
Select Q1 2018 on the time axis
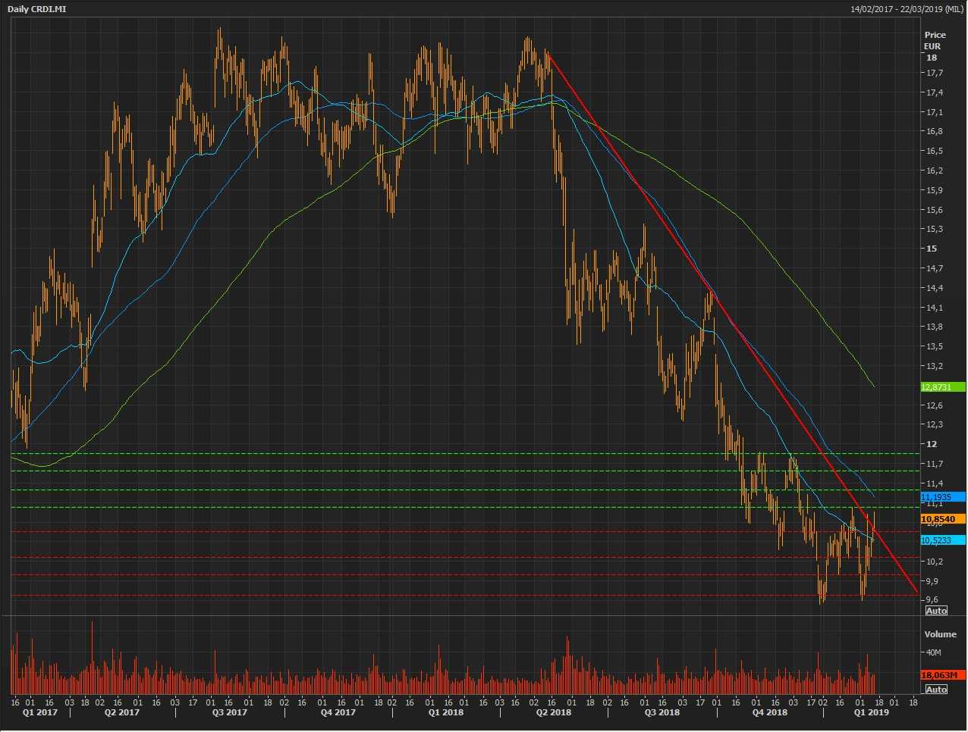[x=445, y=712]
